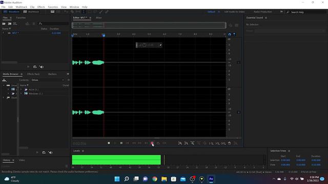This screenshot has height=184, width=328.
Task: Switch to Mixer tab
Action: (x=99, y=18)
